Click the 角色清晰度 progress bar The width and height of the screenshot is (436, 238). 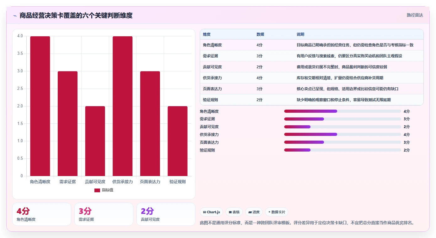click(343, 111)
